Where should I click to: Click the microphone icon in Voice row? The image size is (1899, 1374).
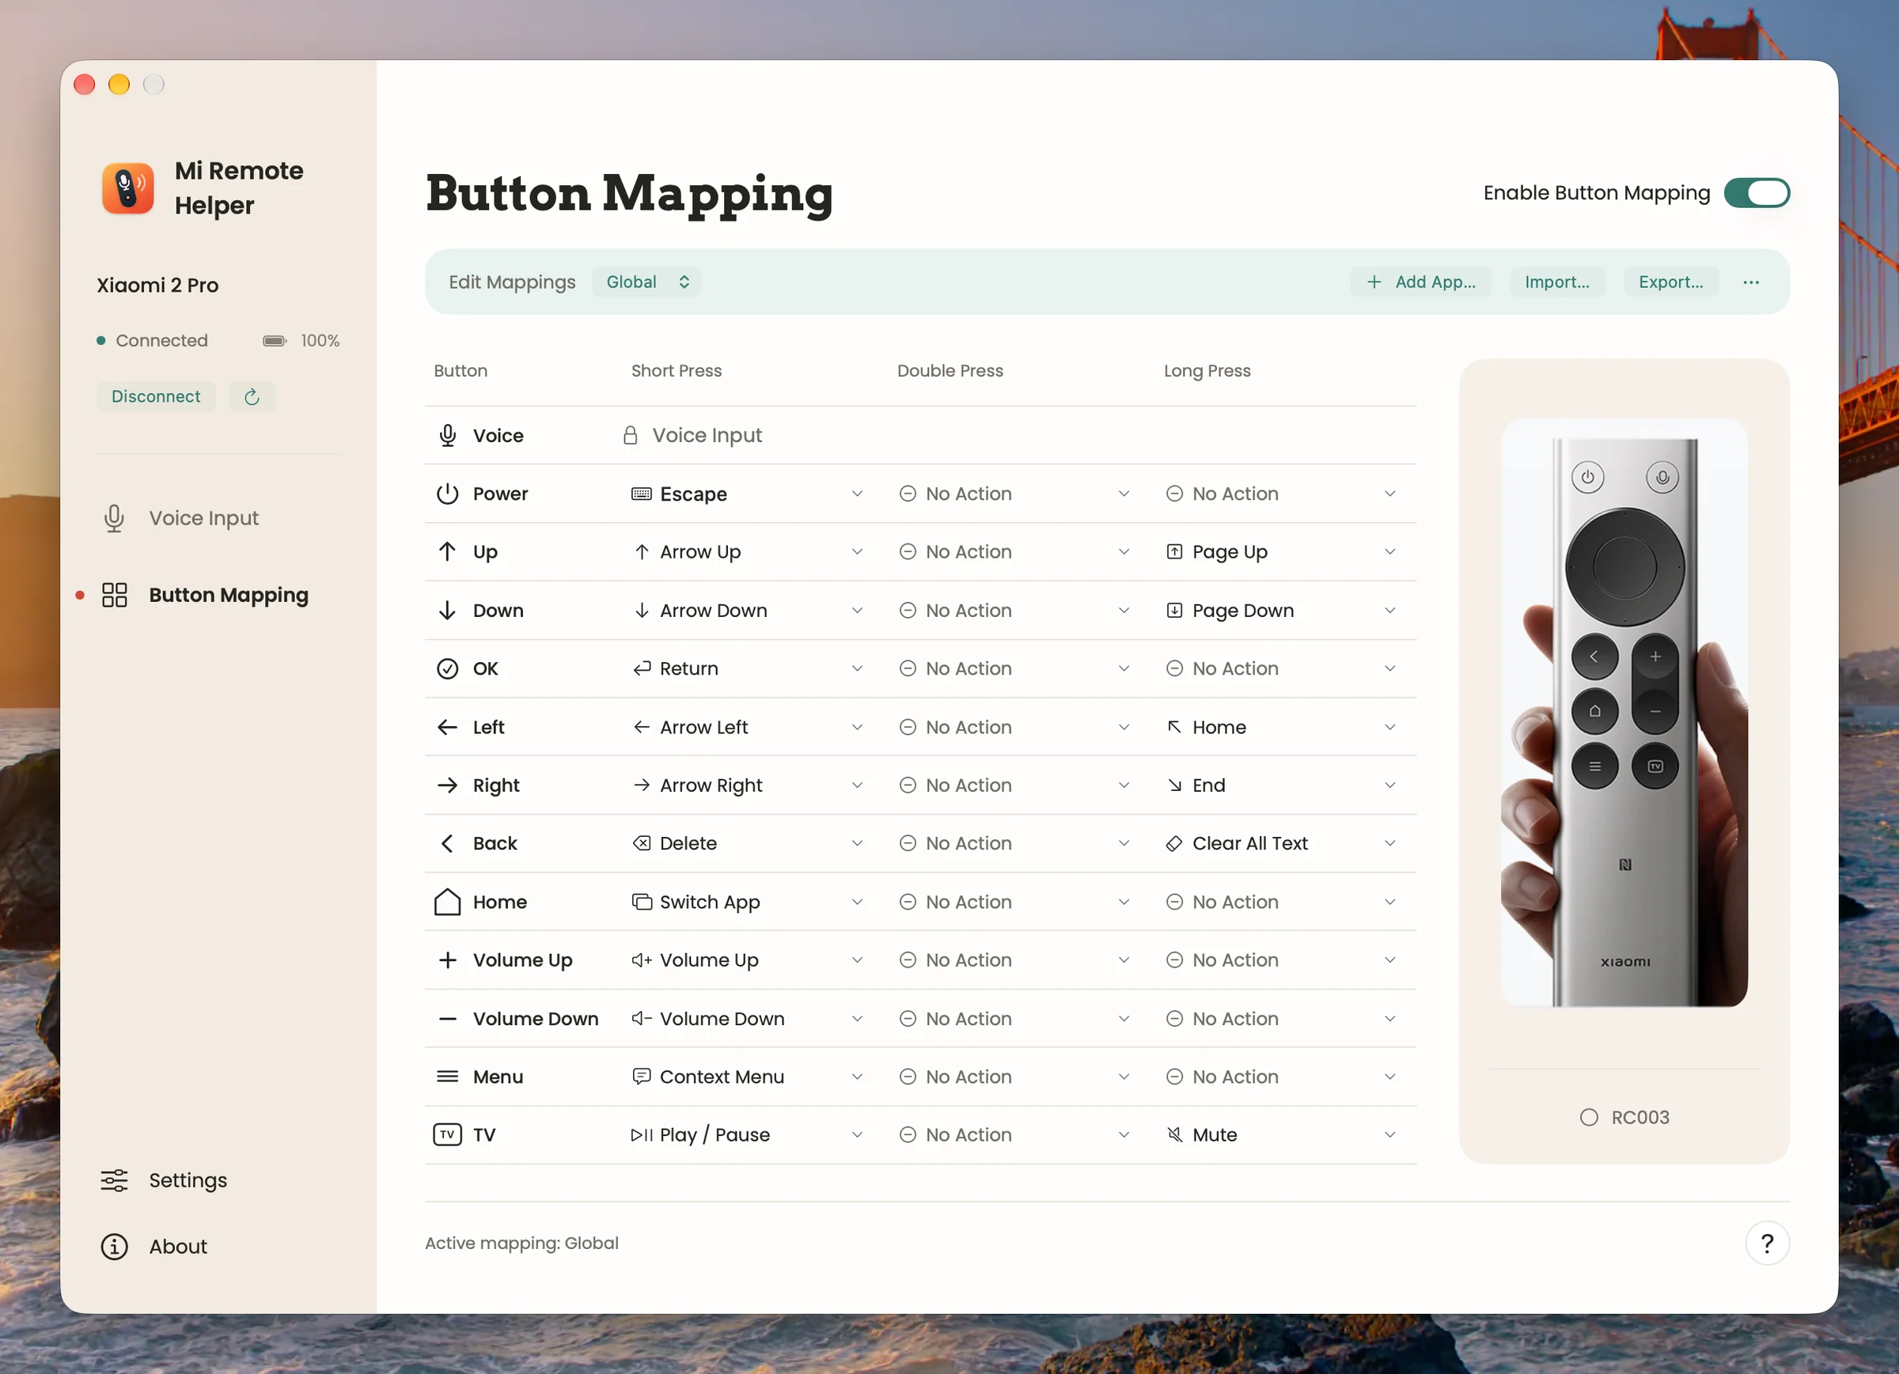tap(448, 435)
